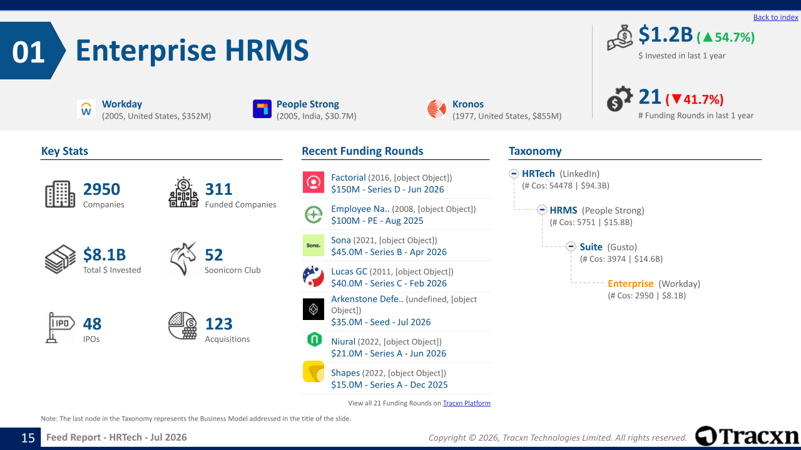Click the IPO signpost icon

60,327
